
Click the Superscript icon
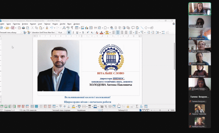[x=88, y=32]
